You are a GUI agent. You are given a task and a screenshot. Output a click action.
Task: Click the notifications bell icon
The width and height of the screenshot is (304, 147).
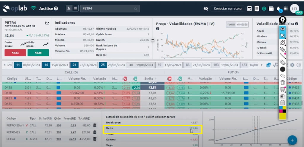pyautogui.click(x=278, y=9)
